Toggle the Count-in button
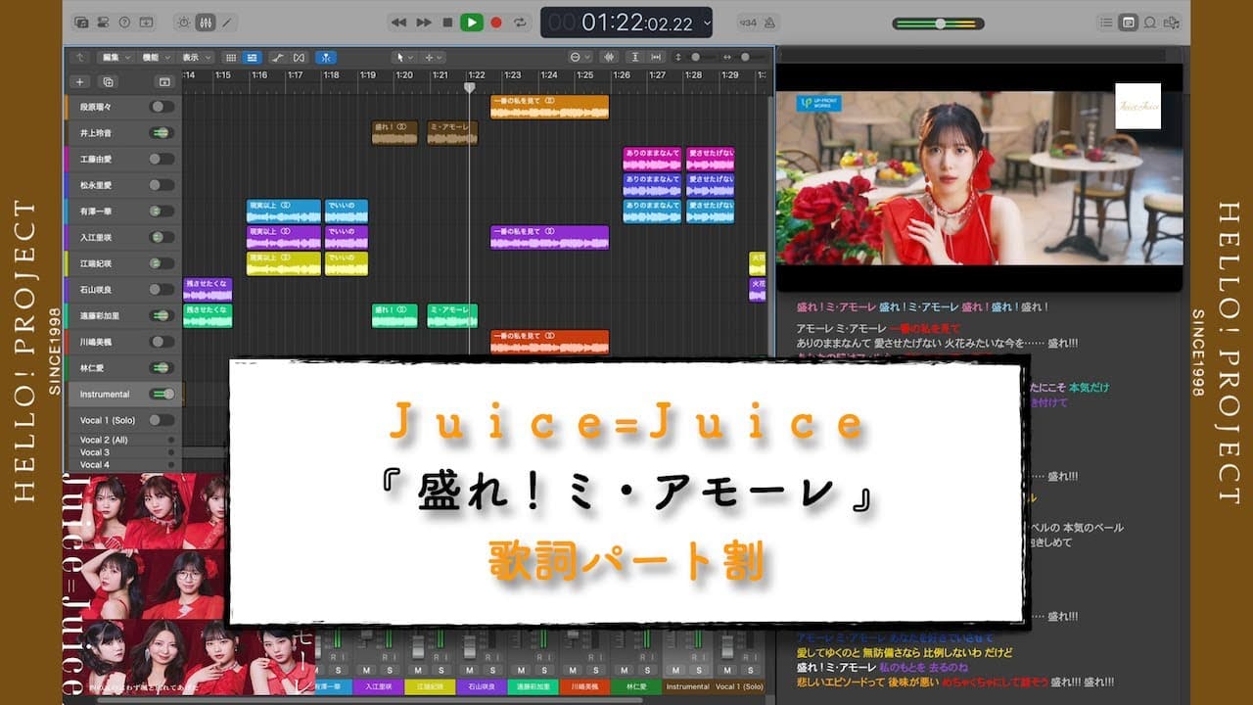Screen dimensions: 1253x705 (749, 22)
